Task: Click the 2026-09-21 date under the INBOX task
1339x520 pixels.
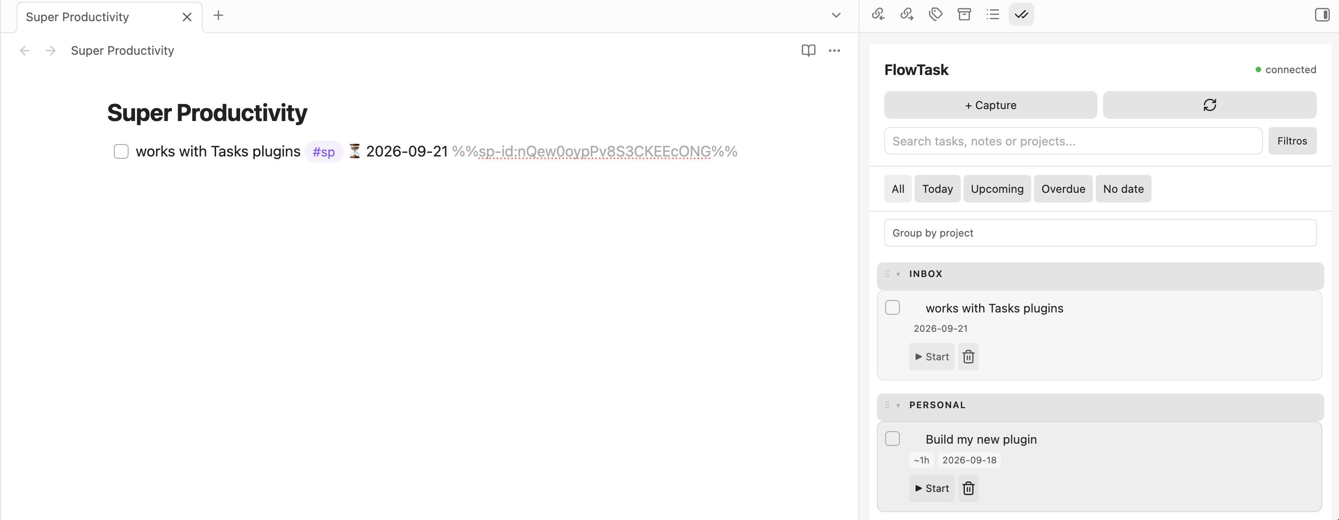Action: pyautogui.click(x=940, y=329)
